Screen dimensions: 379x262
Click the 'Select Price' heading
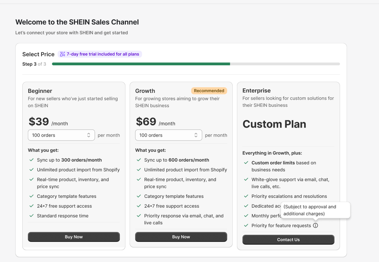(x=39, y=54)
